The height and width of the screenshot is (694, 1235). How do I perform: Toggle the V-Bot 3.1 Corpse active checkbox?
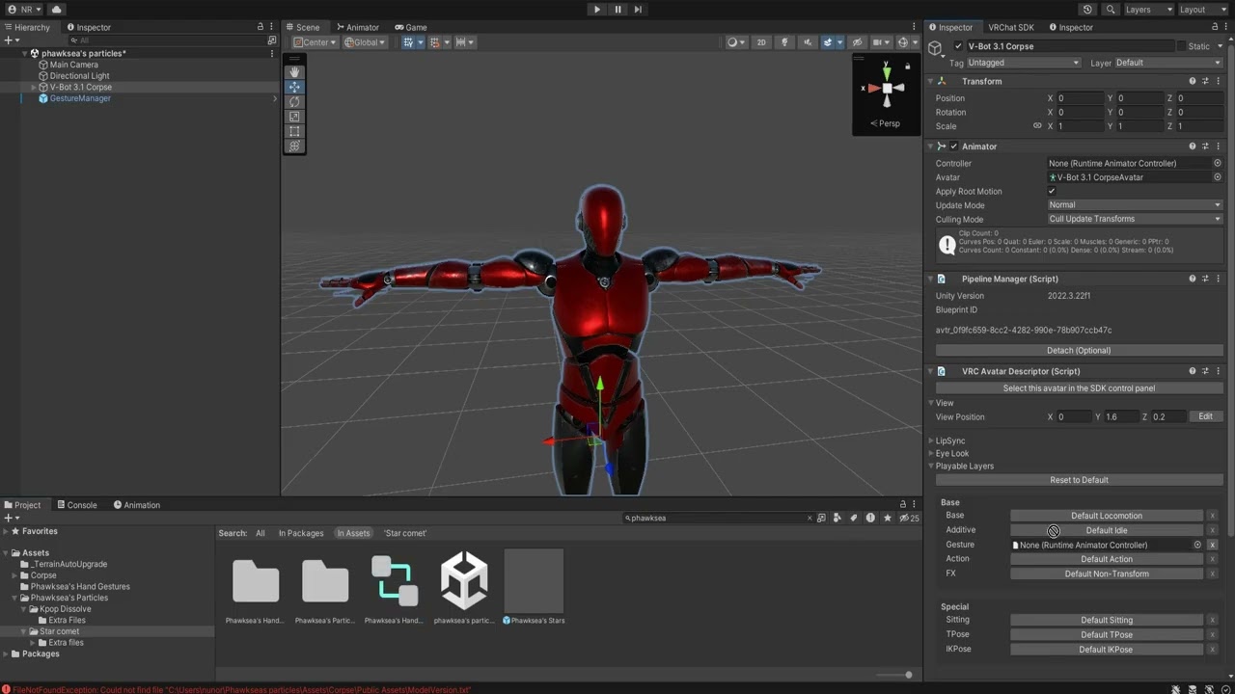point(958,46)
